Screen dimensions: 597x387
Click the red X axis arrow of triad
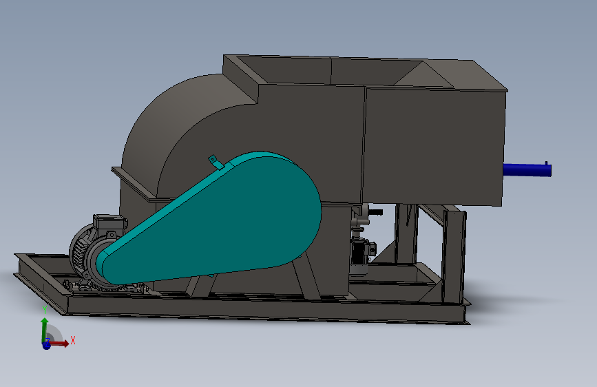pyautogui.click(x=60, y=344)
